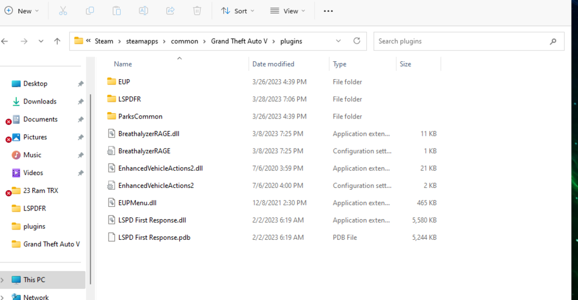Screen dimensions: 578x300
Task: Click EUPMenu.dll date 12/8/2021 2:30 PM
Action: click(279, 203)
